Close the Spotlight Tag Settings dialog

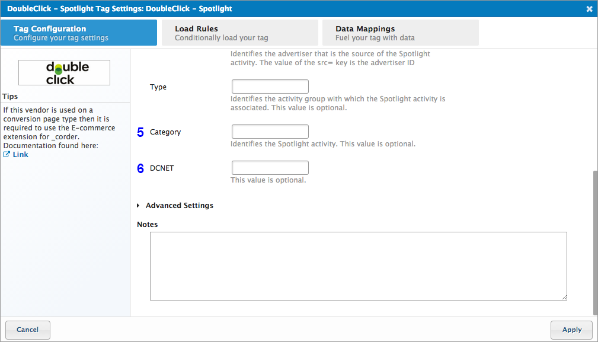coord(589,9)
